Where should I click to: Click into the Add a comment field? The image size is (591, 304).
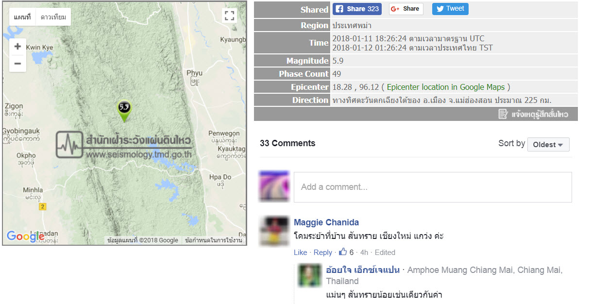(x=433, y=187)
